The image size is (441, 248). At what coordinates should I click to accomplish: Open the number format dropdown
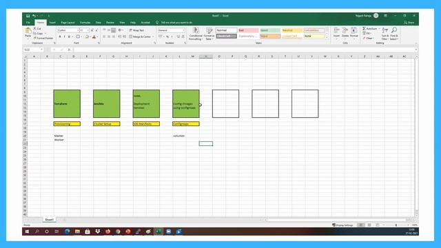click(184, 30)
